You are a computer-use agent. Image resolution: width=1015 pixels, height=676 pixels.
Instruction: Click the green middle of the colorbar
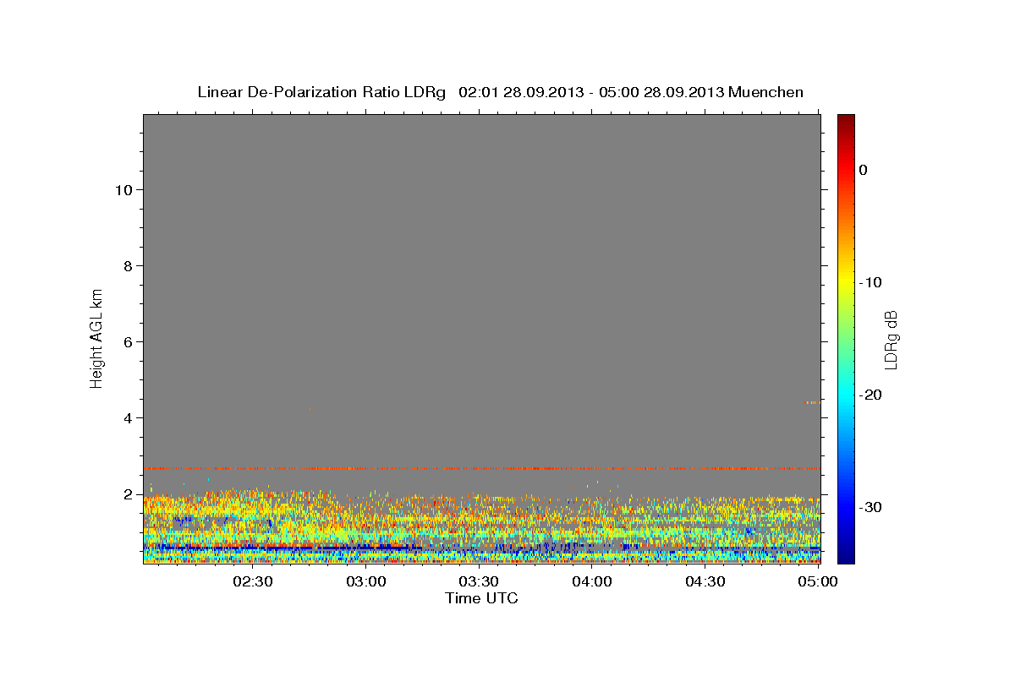pyautogui.click(x=846, y=339)
